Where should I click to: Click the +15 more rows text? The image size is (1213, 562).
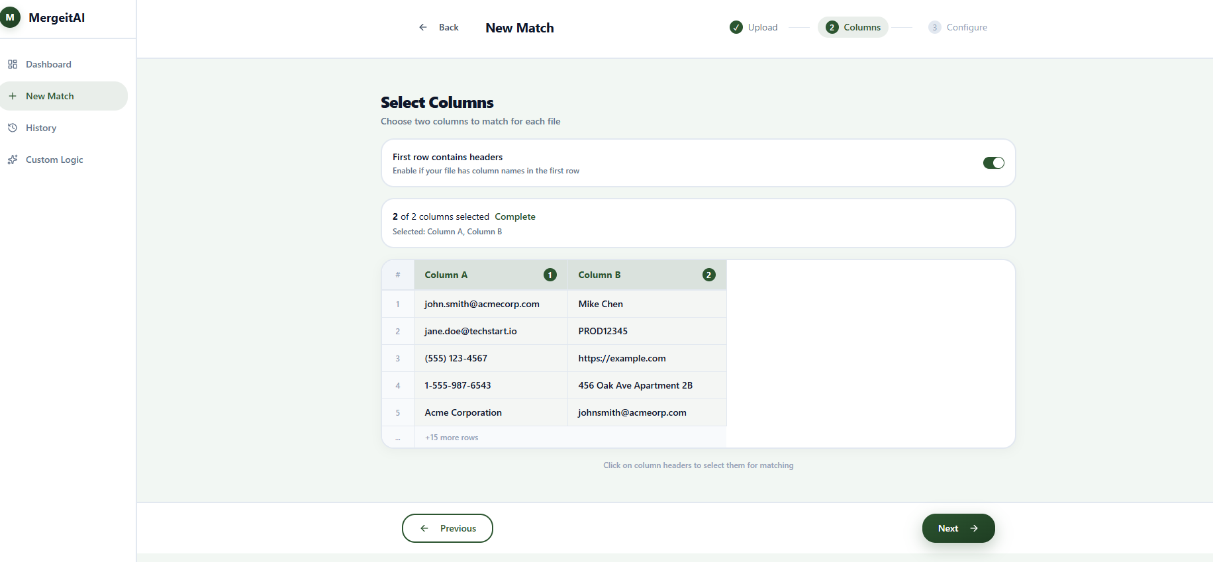(452, 438)
